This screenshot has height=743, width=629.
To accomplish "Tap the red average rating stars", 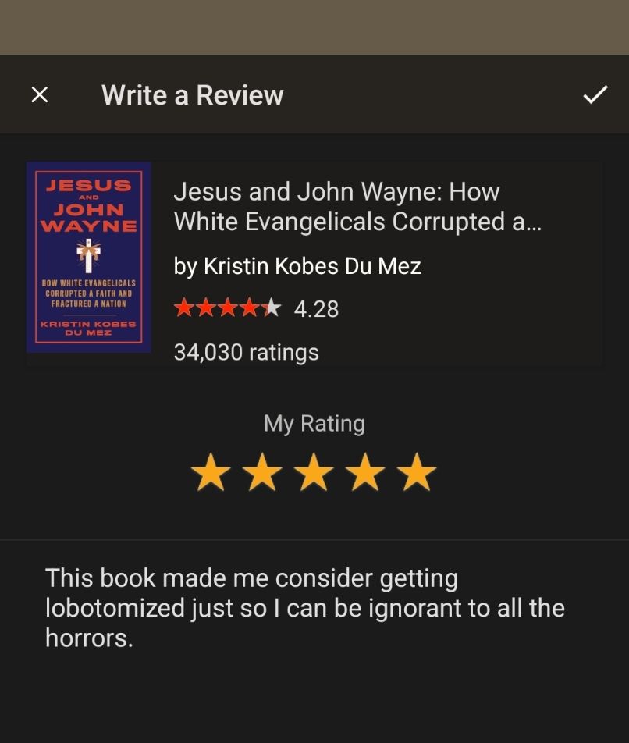I will click(x=227, y=308).
